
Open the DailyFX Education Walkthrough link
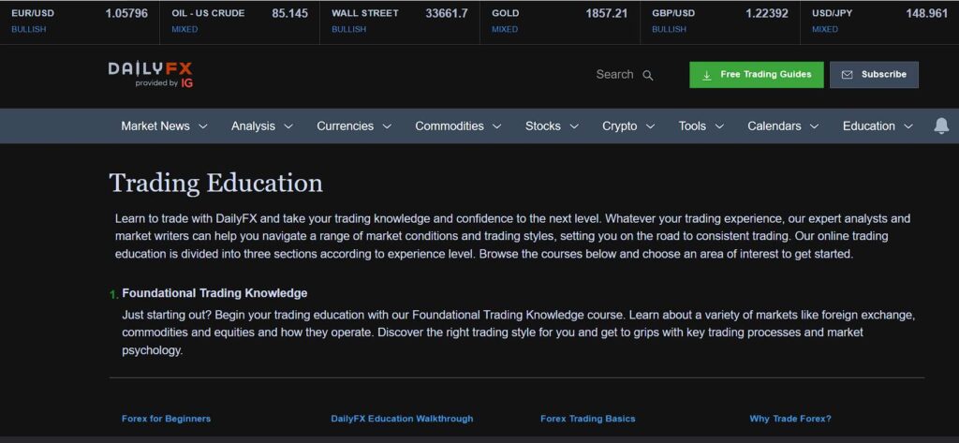tap(402, 419)
